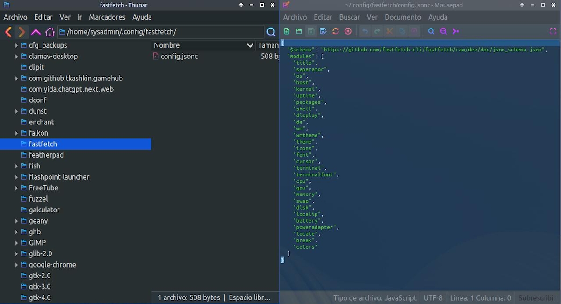Open Find using the blue magnifier icon
561x304 pixels.
431,31
